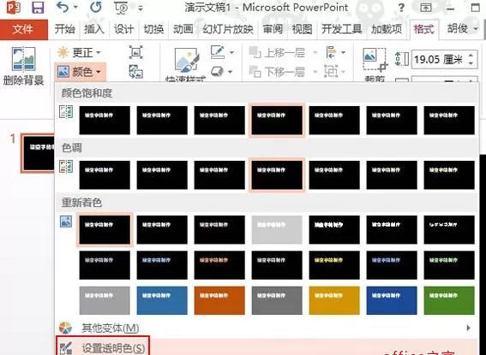Switch to the 切换 tab
The height and width of the screenshot is (355, 486).
point(153,29)
